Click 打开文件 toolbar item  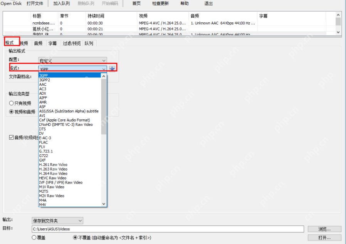point(35,3)
